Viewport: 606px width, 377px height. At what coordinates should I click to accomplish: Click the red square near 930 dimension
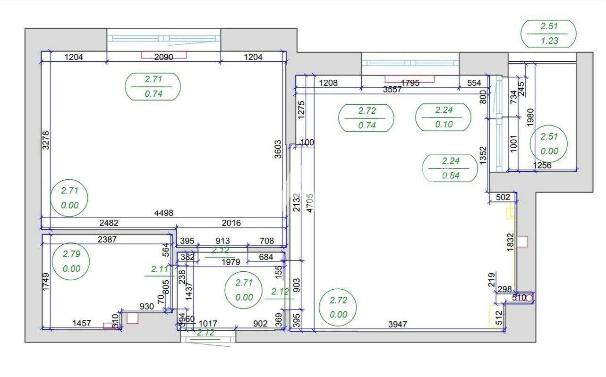pyautogui.click(x=132, y=318)
